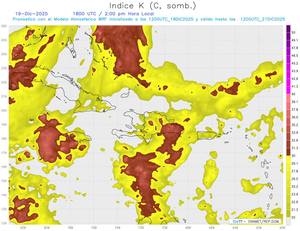This screenshot has height=231, width=300.
Task: Click the 17N latitude label
Action: 4,153
